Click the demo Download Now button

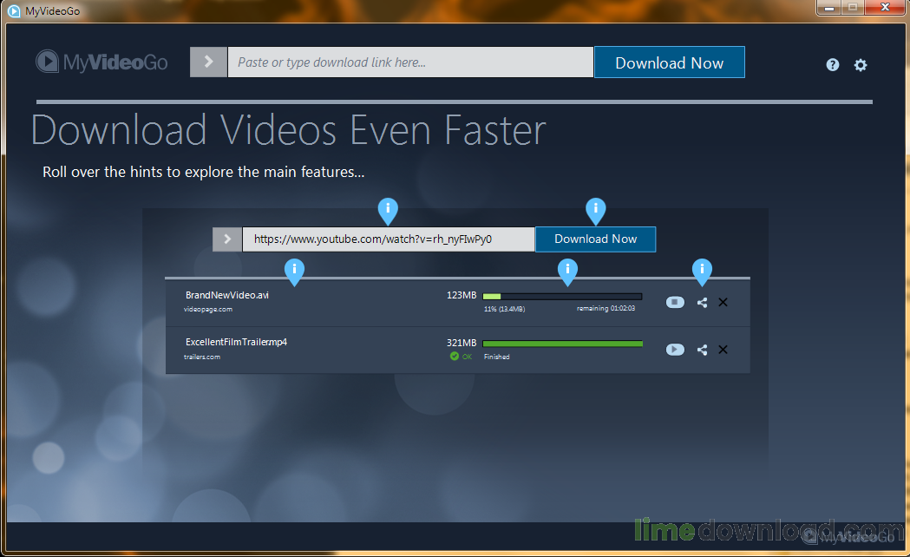(595, 239)
